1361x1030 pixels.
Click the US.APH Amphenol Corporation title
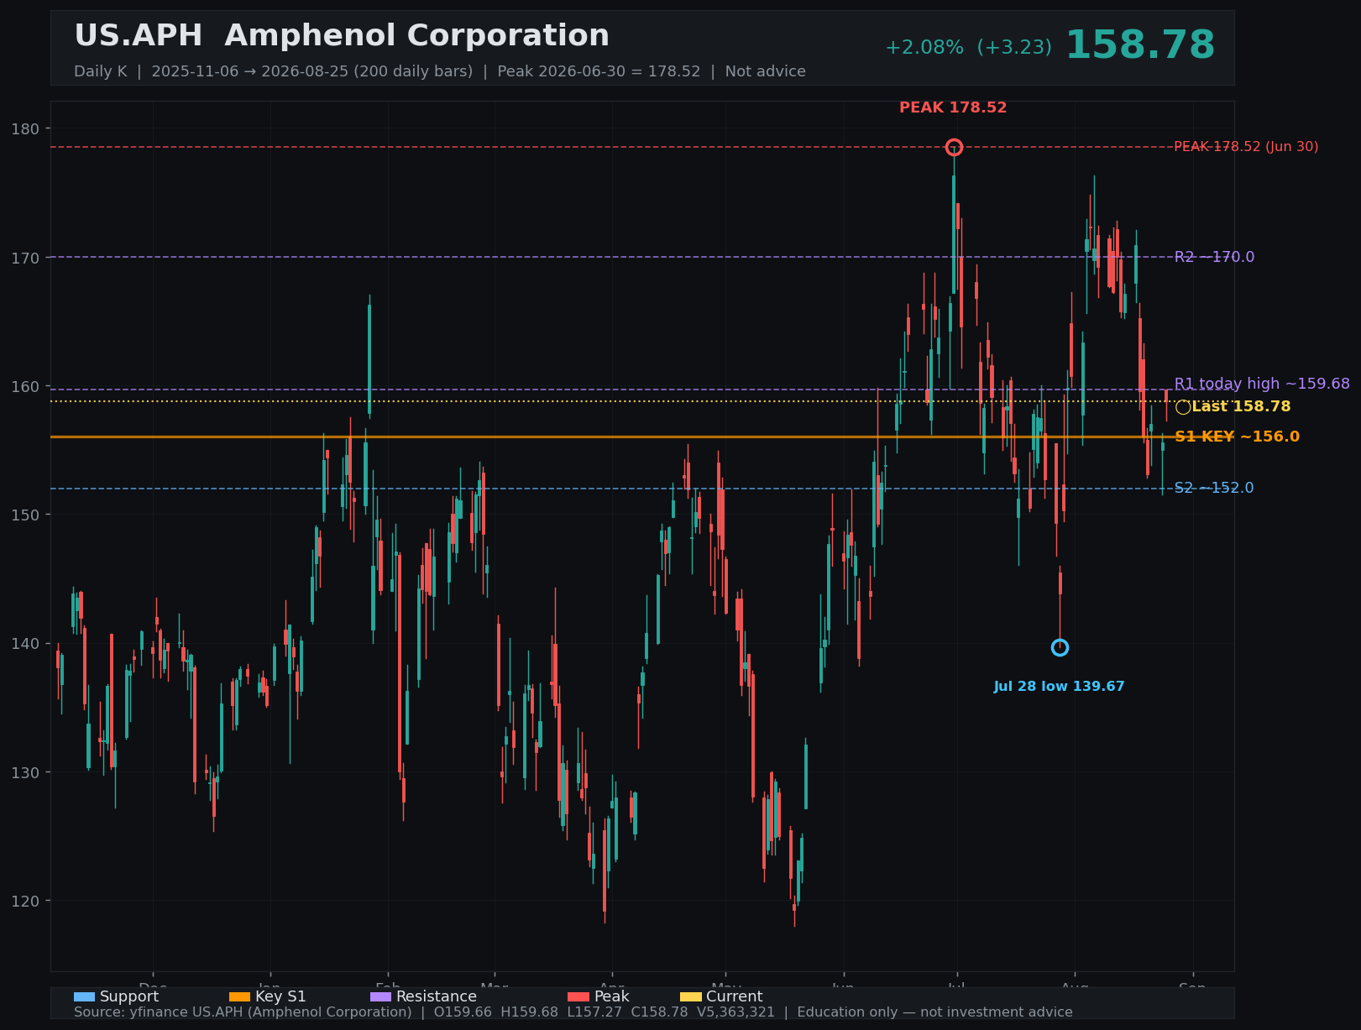coord(342,36)
